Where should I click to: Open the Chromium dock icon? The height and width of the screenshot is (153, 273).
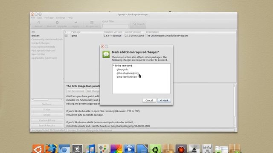coord(64,149)
